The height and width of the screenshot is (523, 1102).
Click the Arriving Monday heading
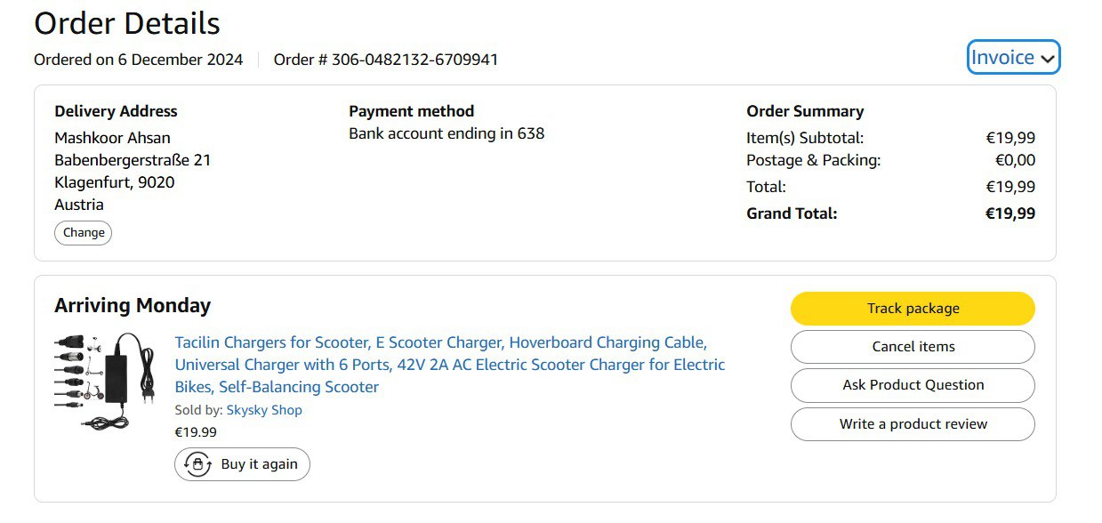pyautogui.click(x=133, y=306)
